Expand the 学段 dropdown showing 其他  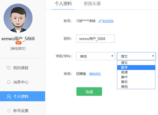coord(95,56)
